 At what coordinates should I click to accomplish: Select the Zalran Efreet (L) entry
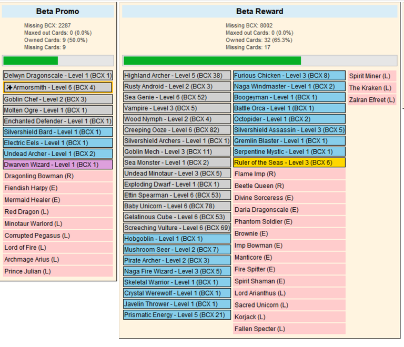(x=372, y=100)
